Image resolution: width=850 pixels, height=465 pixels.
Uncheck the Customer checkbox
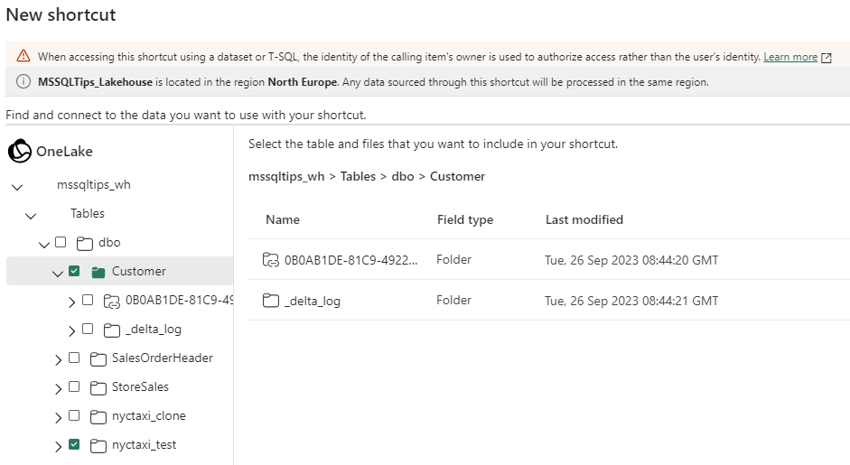(74, 271)
